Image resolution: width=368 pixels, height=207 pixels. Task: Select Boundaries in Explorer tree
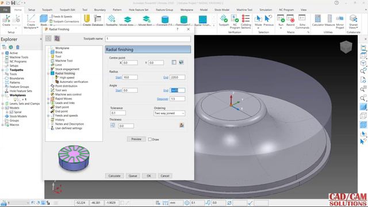17,78
